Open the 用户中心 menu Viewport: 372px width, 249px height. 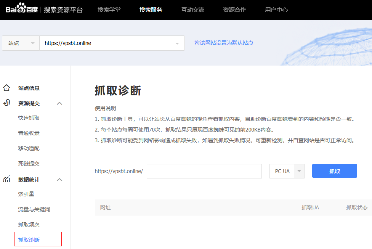point(276,10)
